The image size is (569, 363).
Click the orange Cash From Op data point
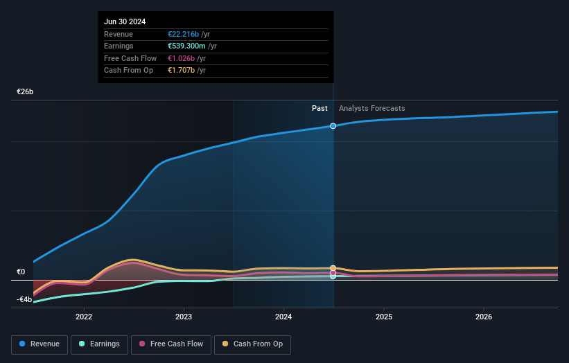333,268
